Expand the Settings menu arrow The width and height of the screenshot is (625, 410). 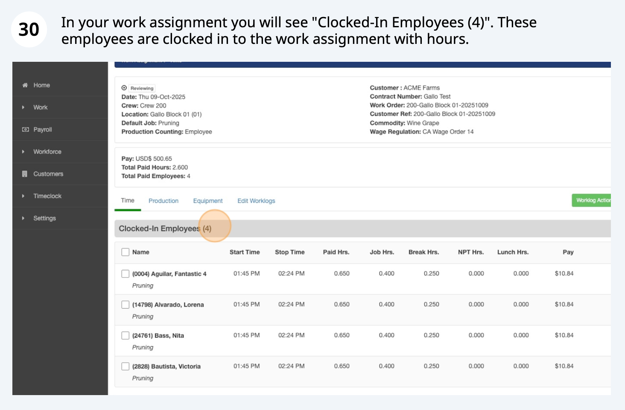tap(23, 218)
